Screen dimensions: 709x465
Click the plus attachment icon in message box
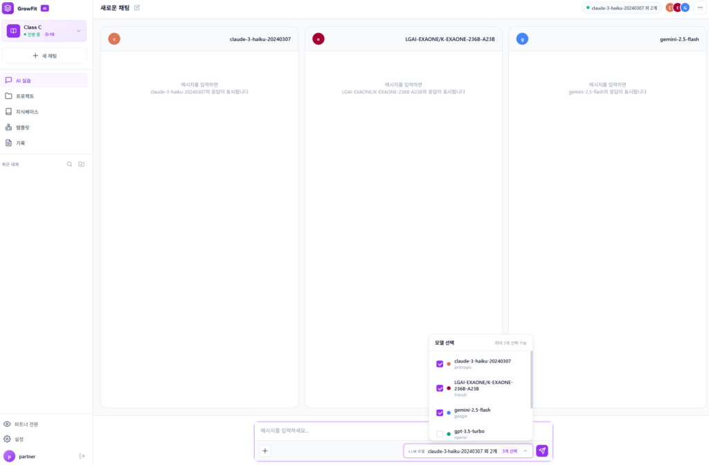[x=265, y=450]
